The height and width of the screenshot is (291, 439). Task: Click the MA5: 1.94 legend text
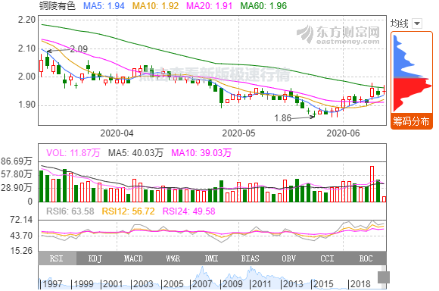click(x=104, y=6)
